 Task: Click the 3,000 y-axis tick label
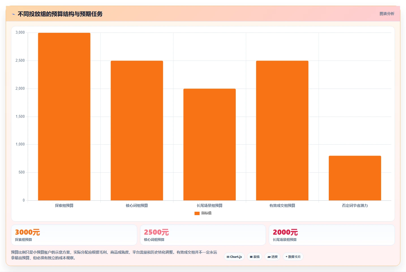click(x=20, y=33)
